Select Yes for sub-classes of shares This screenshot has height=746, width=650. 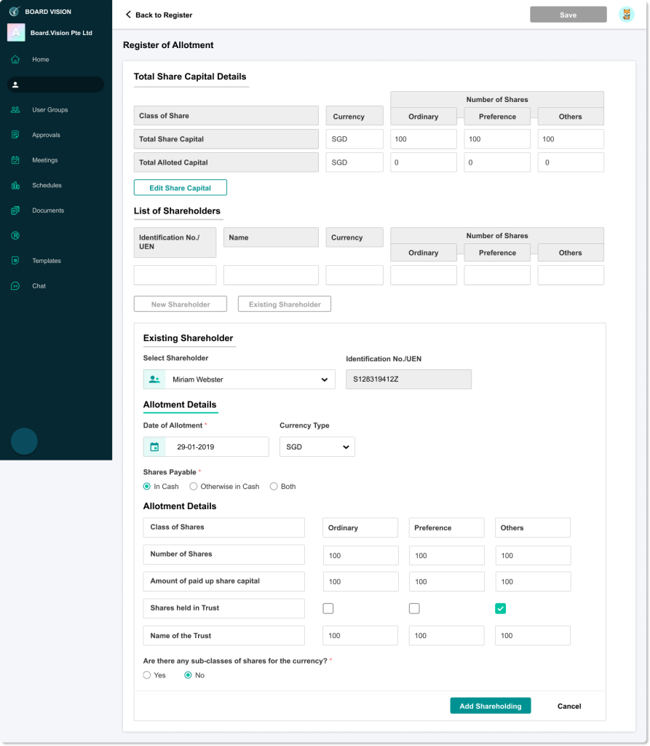click(147, 675)
